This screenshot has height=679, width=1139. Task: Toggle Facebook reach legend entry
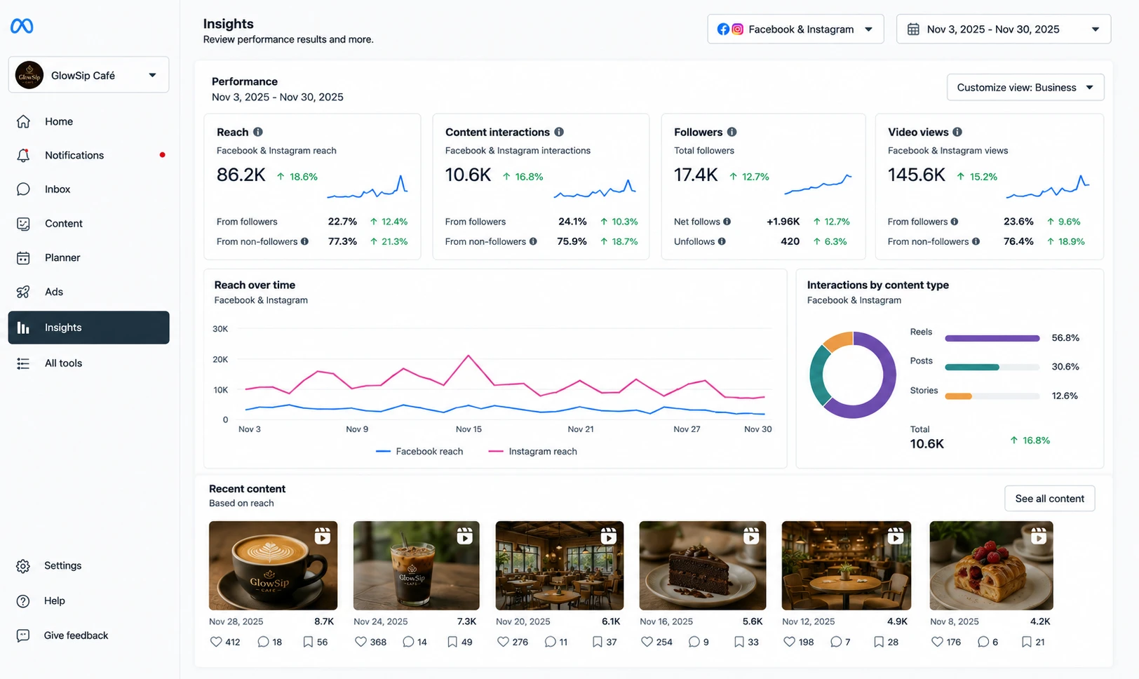coord(419,452)
